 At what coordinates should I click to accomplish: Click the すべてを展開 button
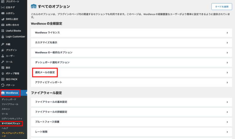pos(222,7)
